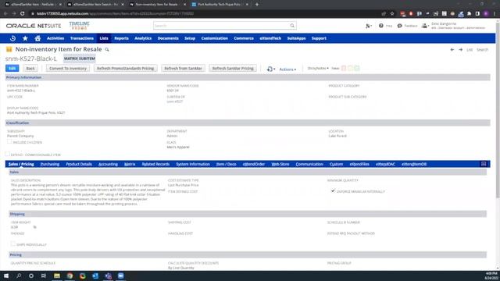
Task: Expand the StickyNotes dropdown
Action: [318, 68]
